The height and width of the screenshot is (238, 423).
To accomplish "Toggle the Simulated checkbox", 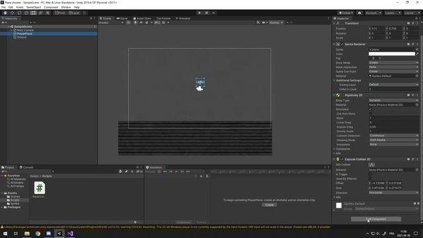I will tap(370, 109).
